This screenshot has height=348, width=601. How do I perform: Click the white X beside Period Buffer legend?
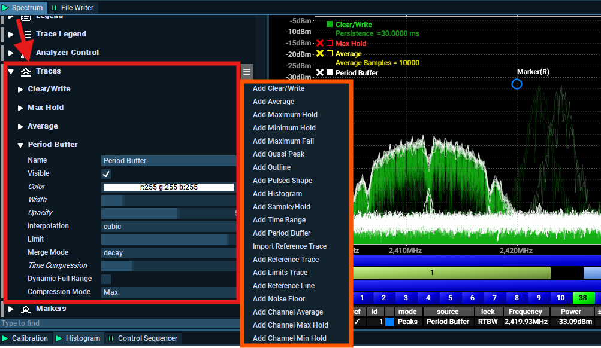320,73
